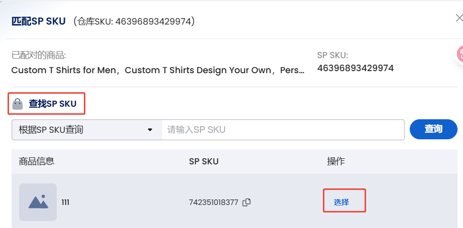Click SKU number 742351018377 in the table
463x228 pixels.
pyautogui.click(x=213, y=202)
